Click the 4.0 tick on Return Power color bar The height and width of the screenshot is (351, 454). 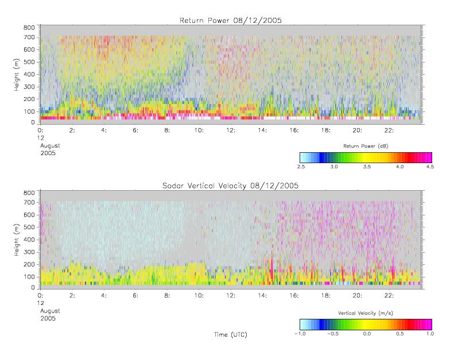399,167
